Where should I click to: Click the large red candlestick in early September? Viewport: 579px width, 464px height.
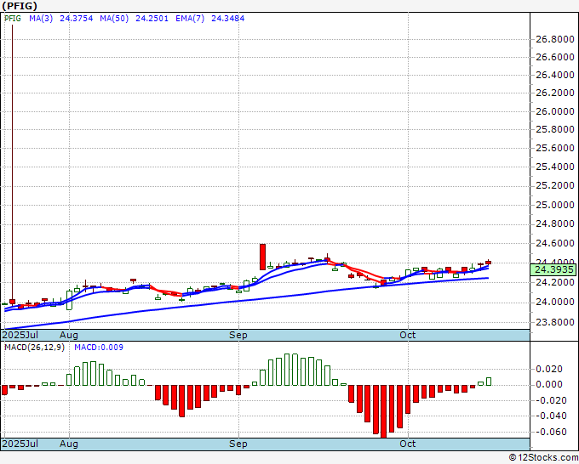pyautogui.click(x=262, y=257)
